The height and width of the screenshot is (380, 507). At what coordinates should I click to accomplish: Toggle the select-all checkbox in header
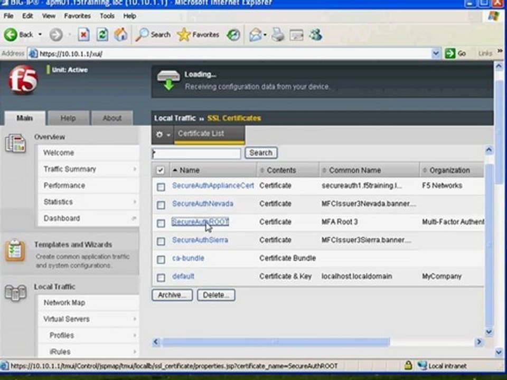[161, 170]
